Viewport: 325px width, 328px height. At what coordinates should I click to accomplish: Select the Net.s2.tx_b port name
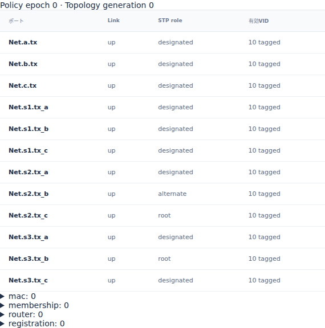(x=29, y=194)
